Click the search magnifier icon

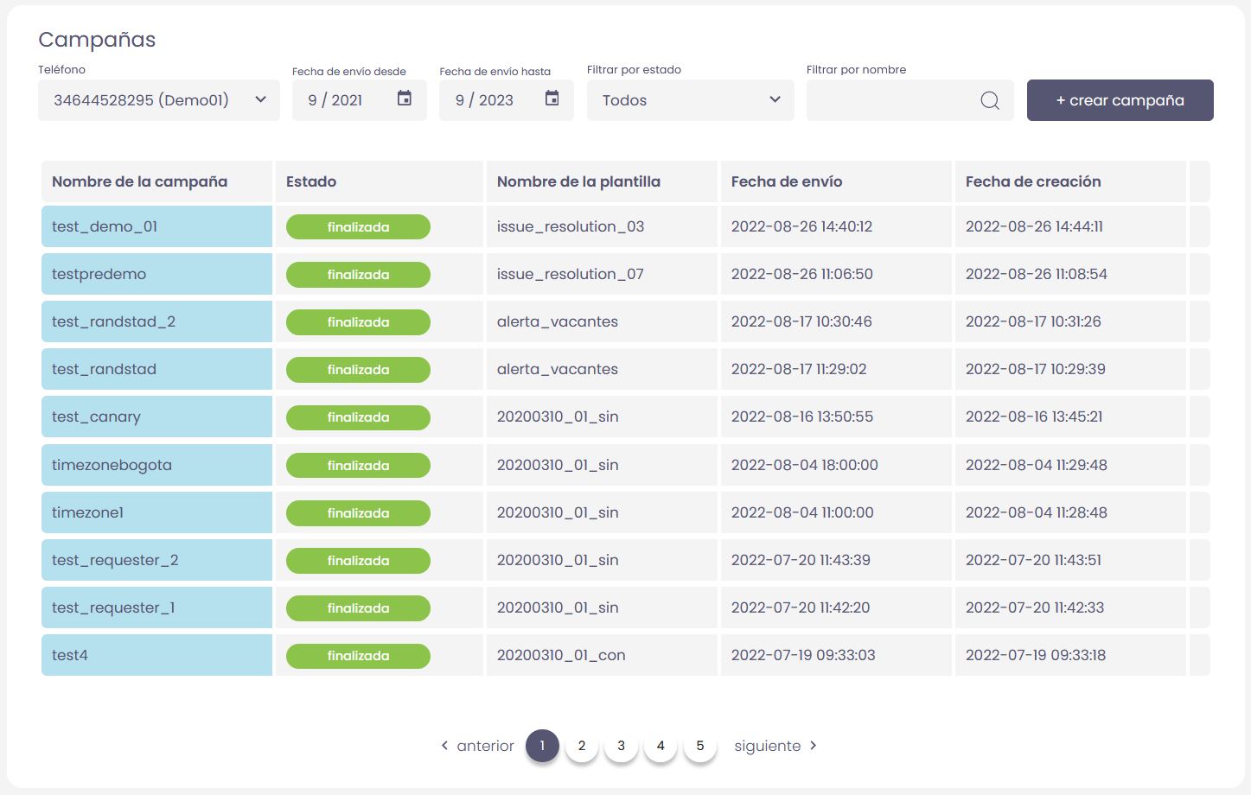point(990,101)
